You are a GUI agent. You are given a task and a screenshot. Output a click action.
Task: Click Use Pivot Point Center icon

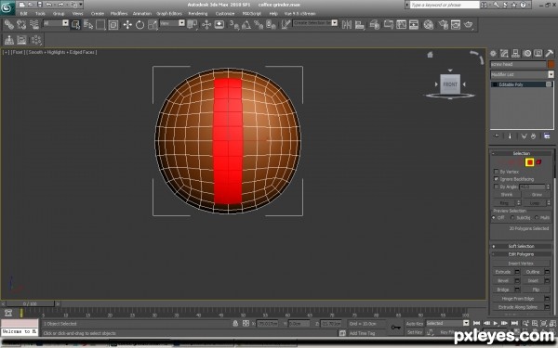(193, 24)
